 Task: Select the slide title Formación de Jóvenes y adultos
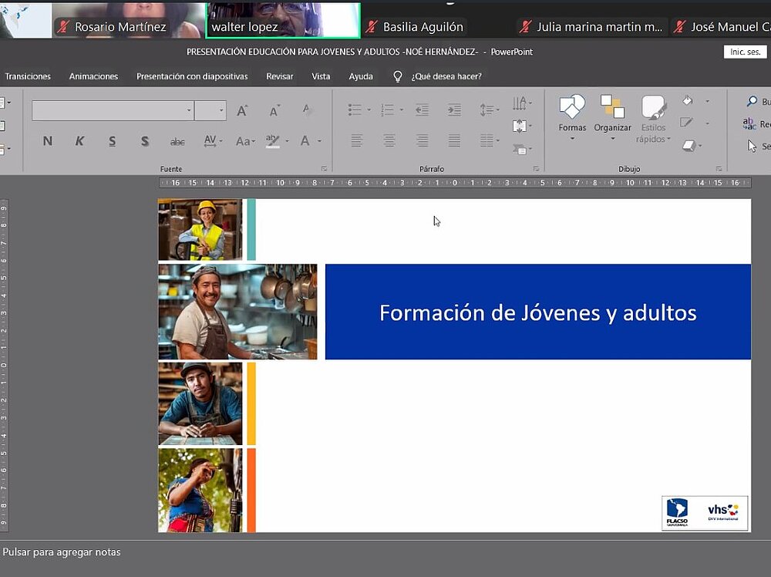537,312
